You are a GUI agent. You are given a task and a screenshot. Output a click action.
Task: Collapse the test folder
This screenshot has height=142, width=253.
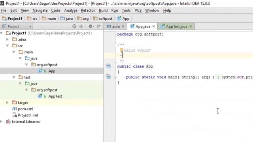(x=14, y=77)
